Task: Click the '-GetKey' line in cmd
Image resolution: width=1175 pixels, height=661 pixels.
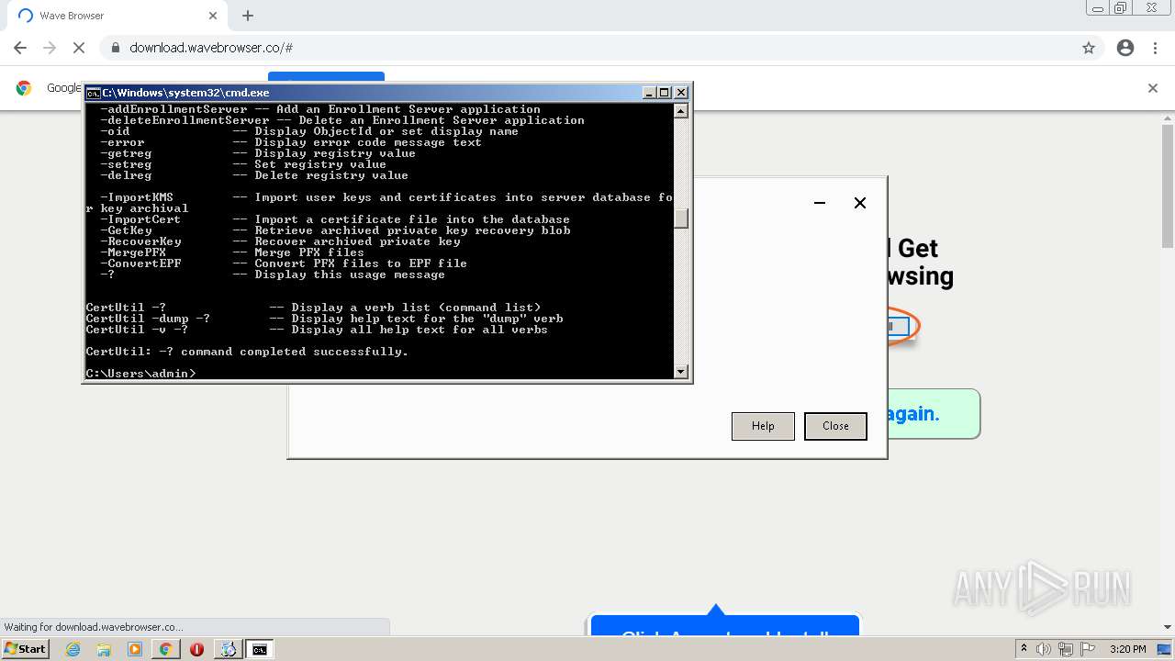Action: pos(335,230)
